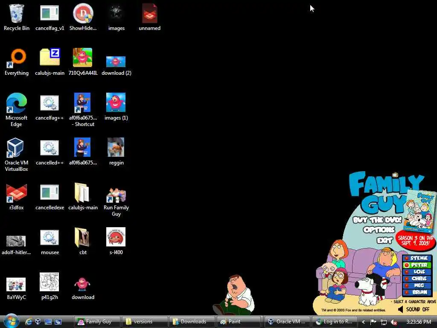Viewport: 437px width, 328px height.
Task: Open network tray icon
Action: click(384, 322)
